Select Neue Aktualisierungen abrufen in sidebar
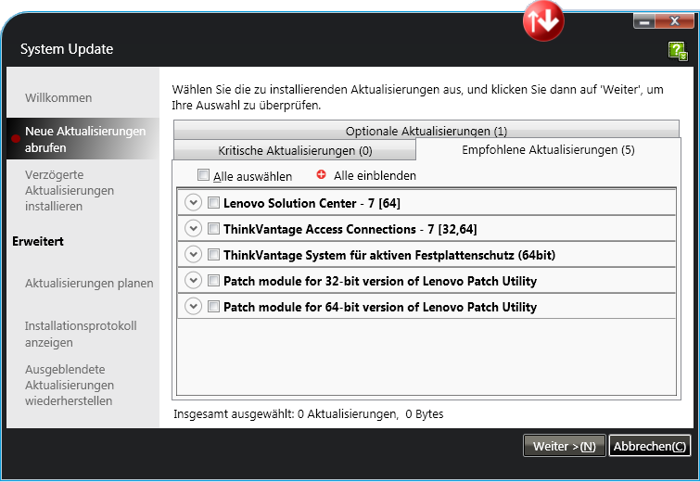This screenshot has width=700, height=482. [83, 139]
